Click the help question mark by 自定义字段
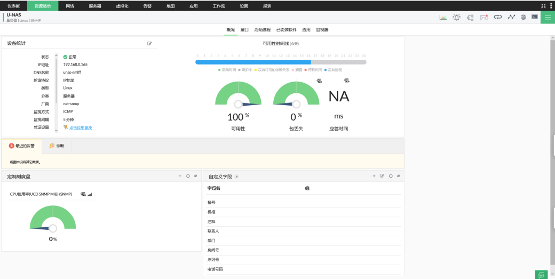Viewport: 555px width, 279px height. pyautogui.click(x=237, y=177)
